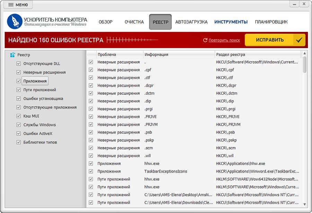Click the vertical scrollbar thumb

[x=304, y=65]
